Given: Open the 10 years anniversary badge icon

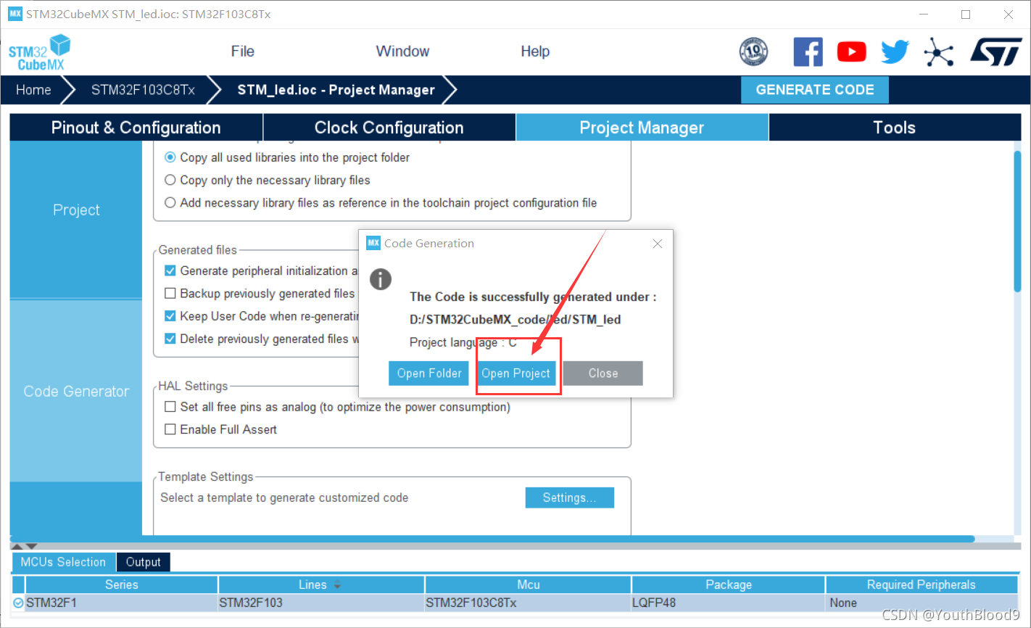Looking at the screenshot, I should tap(753, 51).
